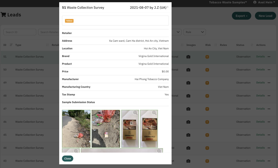Expand the Rule filter dropdown
This screenshot has width=278, height=168.
click(x=195, y=32)
